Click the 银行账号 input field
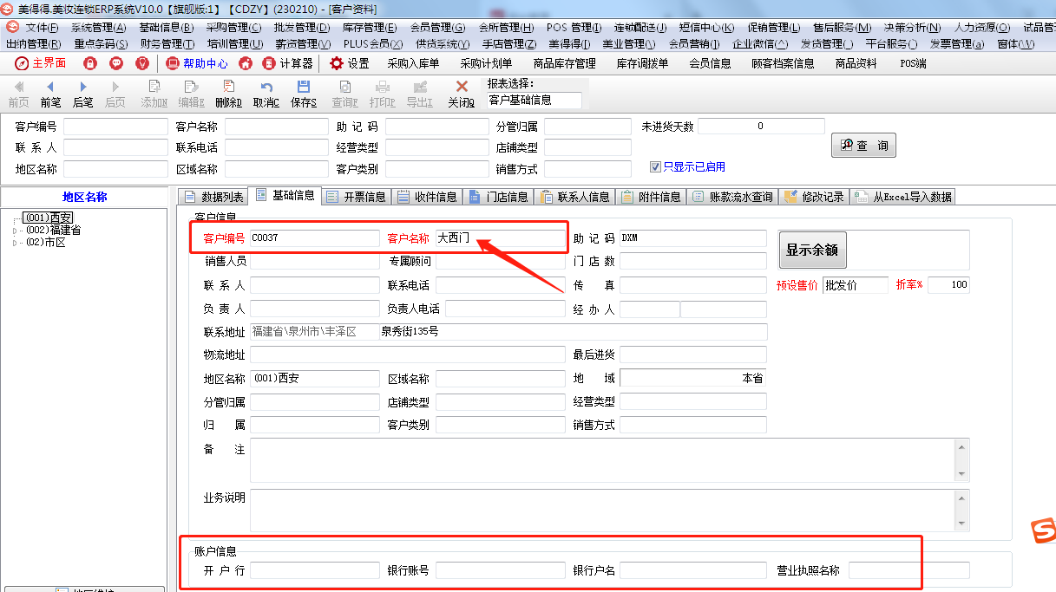This screenshot has height=592, width=1056. tap(500, 570)
